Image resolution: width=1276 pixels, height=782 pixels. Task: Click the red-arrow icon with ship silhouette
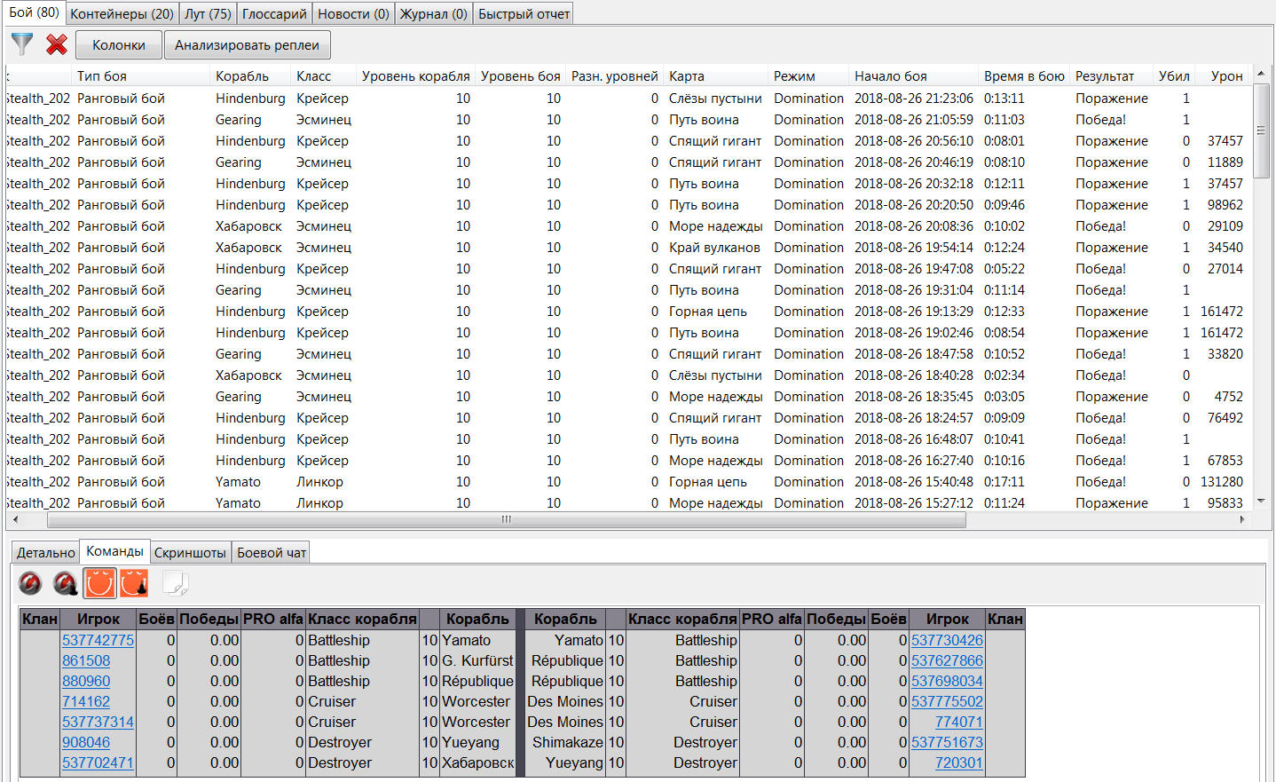coord(66,583)
